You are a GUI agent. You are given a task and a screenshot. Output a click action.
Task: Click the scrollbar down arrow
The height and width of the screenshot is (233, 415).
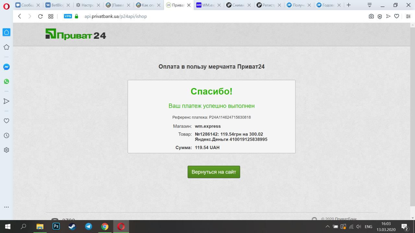pyautogui.click(x=412, y=218)
